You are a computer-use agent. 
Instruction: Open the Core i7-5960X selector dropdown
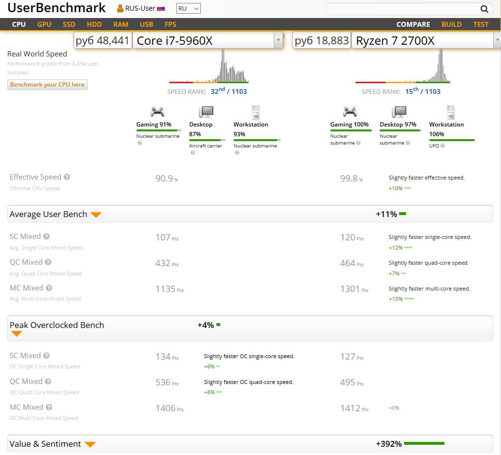278,40
